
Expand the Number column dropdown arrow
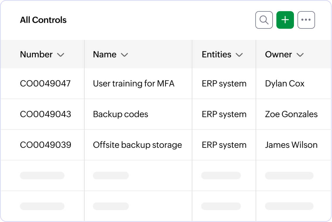(61, 55)
